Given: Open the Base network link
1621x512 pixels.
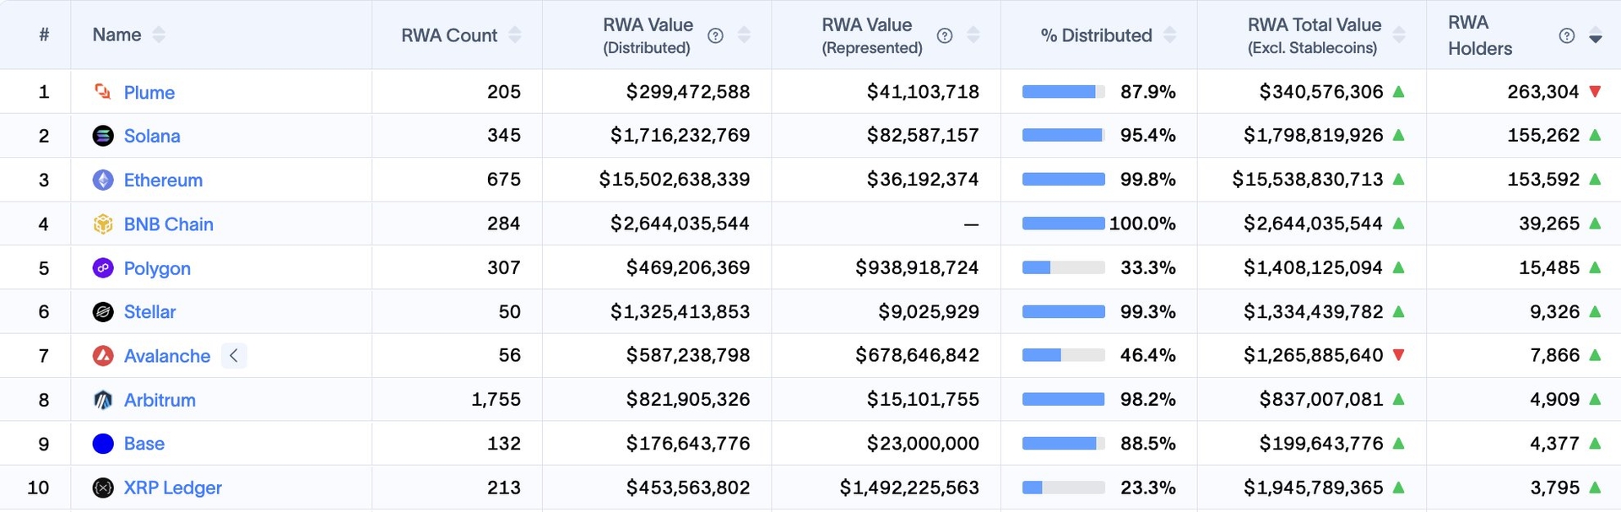Looking at the screenshot, I should 144,444.
